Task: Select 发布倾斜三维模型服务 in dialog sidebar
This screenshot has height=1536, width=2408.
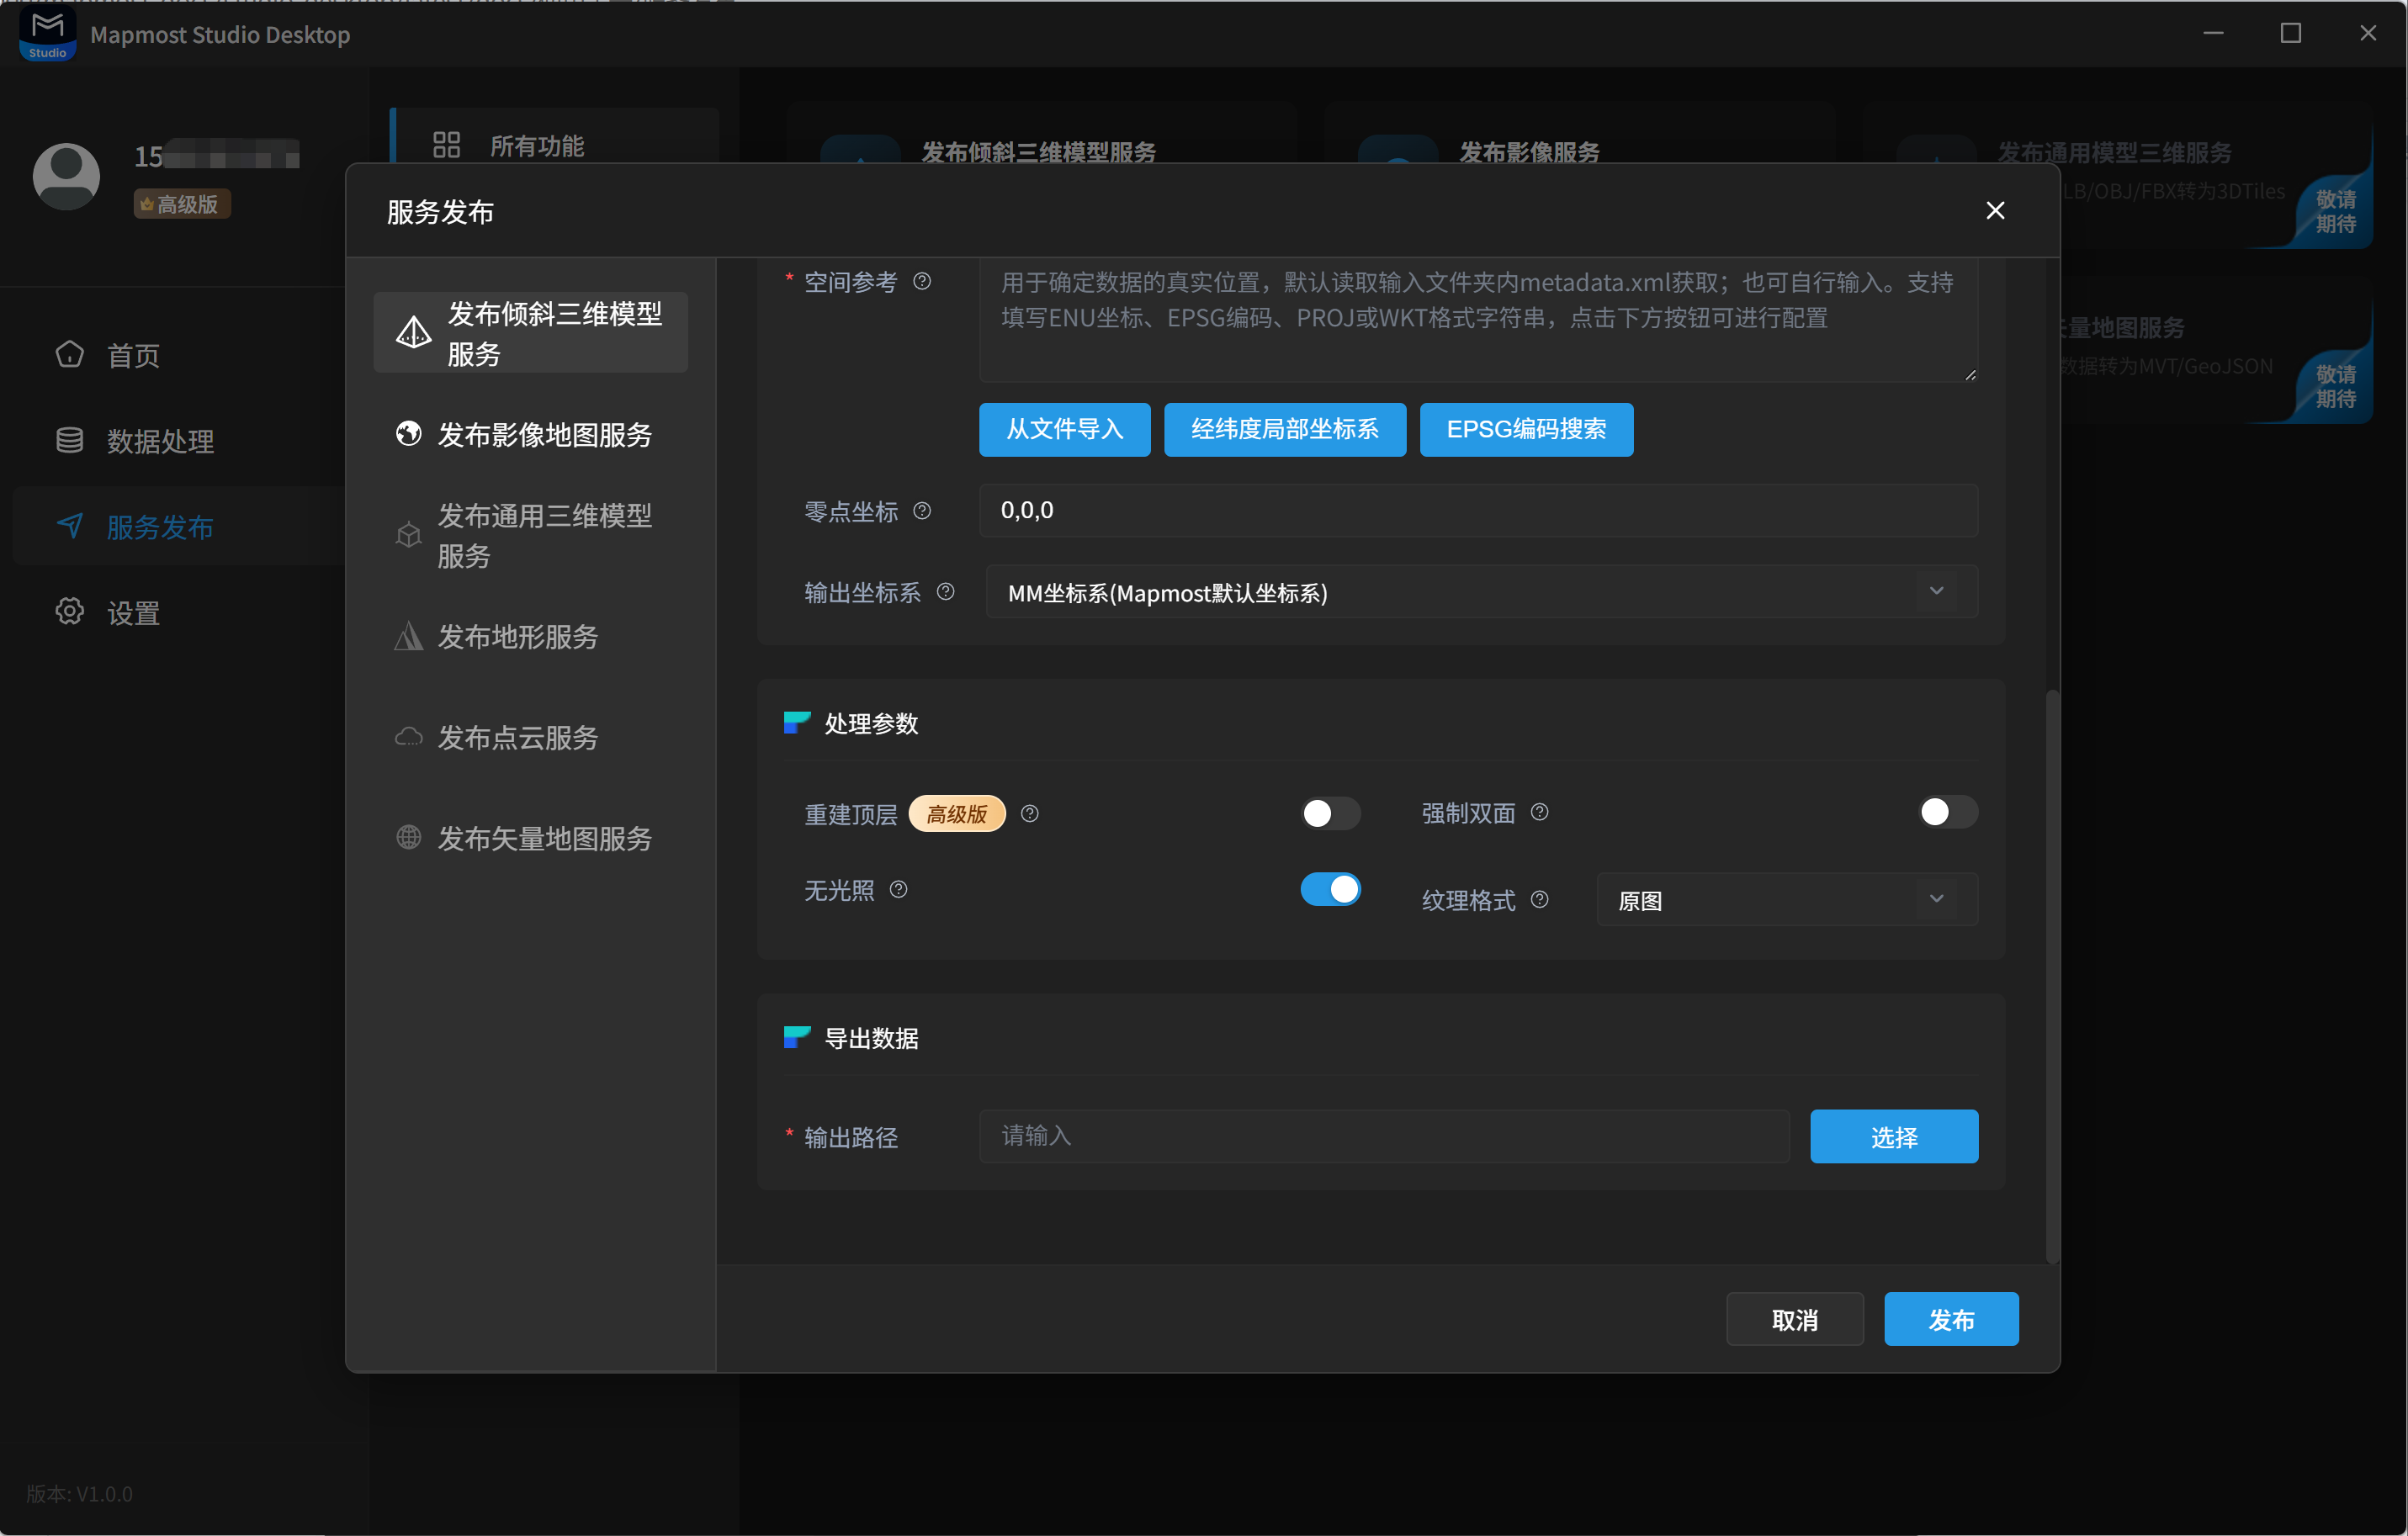Action: [530, 333]
